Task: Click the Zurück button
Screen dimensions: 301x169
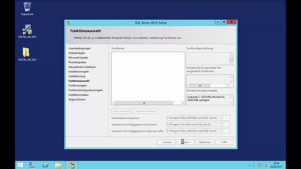Action: click(166, 142)
